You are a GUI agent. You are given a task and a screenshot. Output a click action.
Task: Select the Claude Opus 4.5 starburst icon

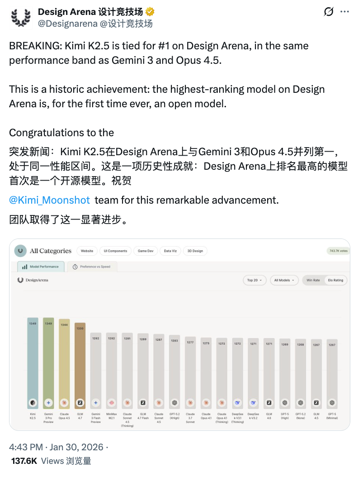click(x=64, y=402)
